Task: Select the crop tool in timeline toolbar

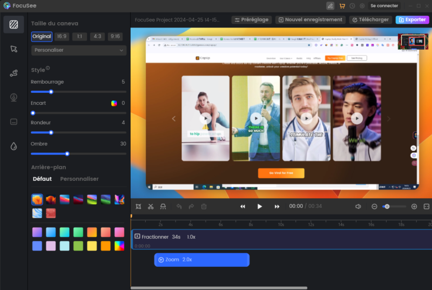Action: (138, 206)
